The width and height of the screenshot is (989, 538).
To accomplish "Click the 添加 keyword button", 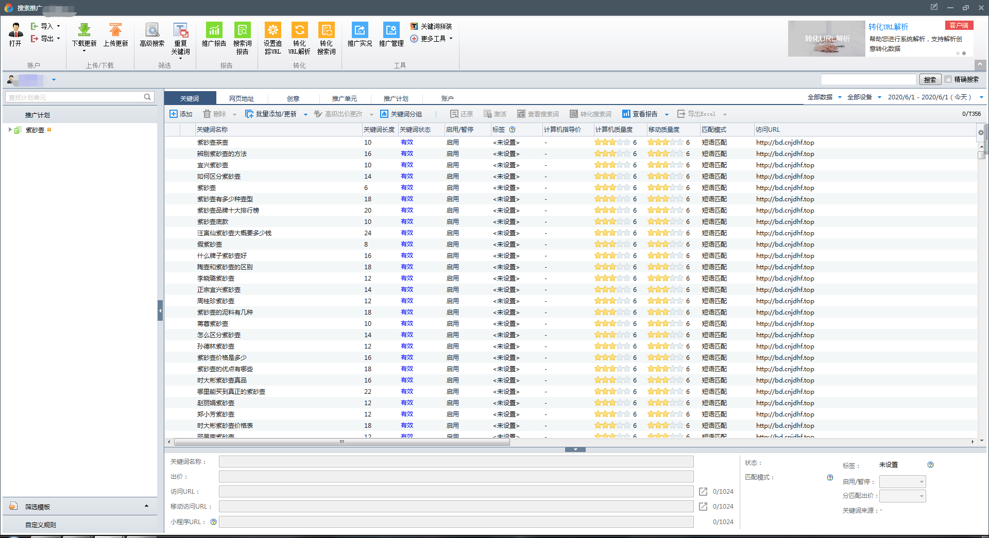I will pos(181,114).
